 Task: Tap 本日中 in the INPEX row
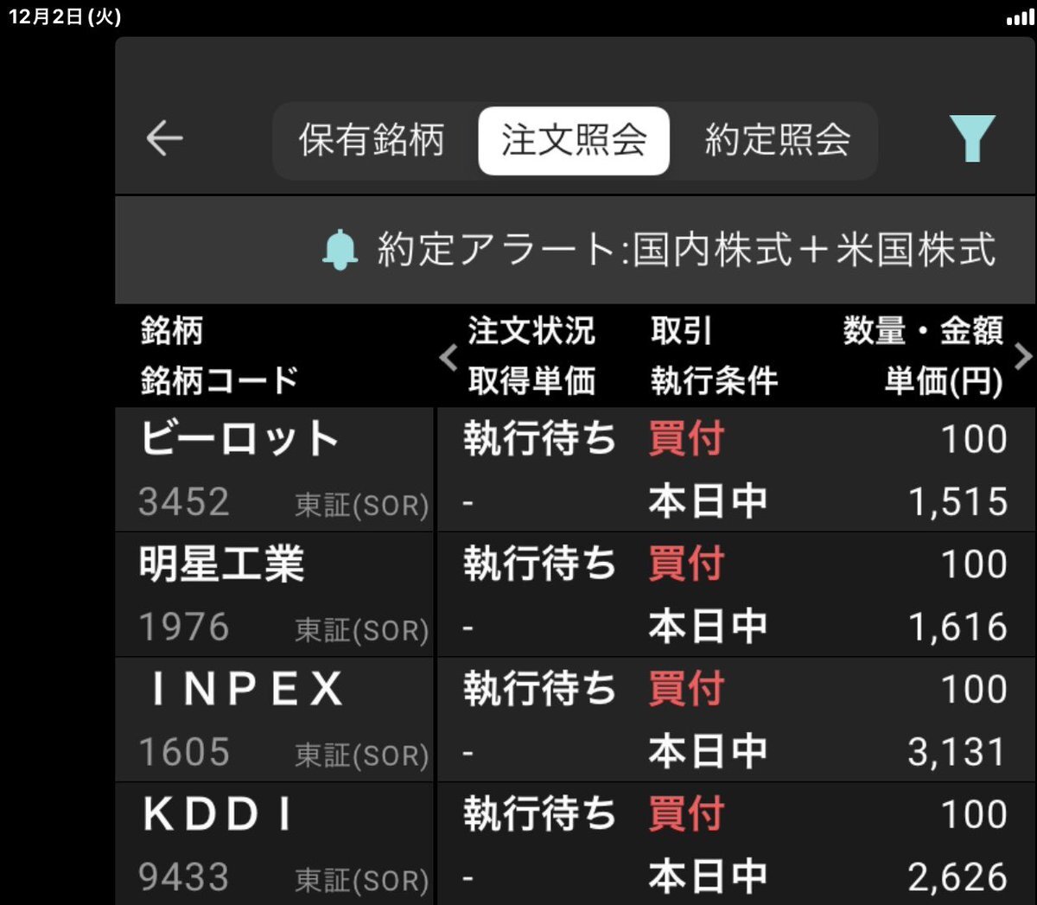coord(708,753)
